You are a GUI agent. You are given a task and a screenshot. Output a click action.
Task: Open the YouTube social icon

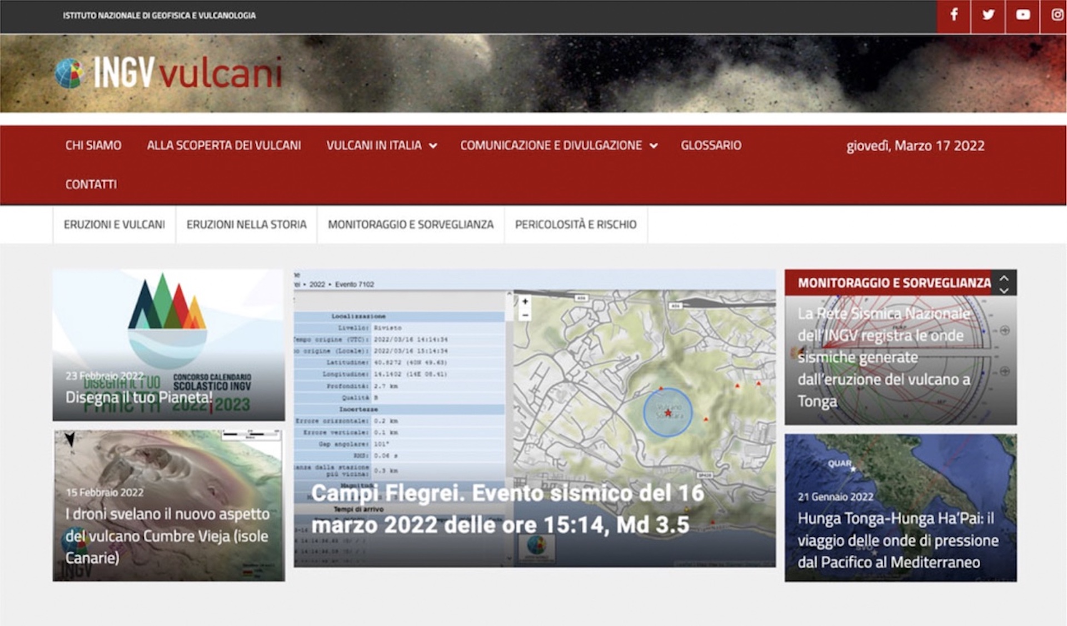(x=1023, y=15)
